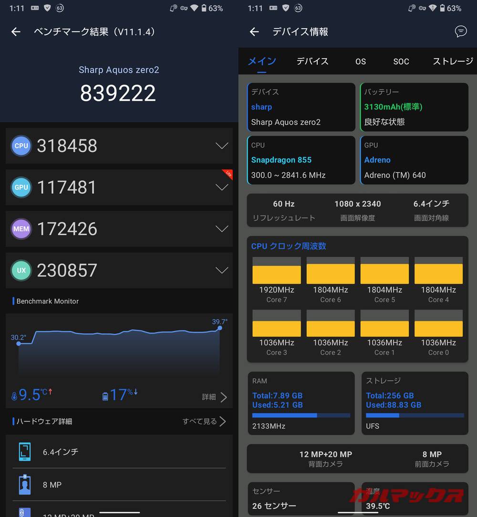The width and height of the screenshot is (477, 517).
Task: Tap the 8 MP front camera icon
Action: pos(25,485)
